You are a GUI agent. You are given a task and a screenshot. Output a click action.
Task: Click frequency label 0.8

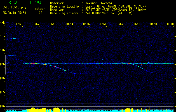pyautogui.click(x=3, y=78)
